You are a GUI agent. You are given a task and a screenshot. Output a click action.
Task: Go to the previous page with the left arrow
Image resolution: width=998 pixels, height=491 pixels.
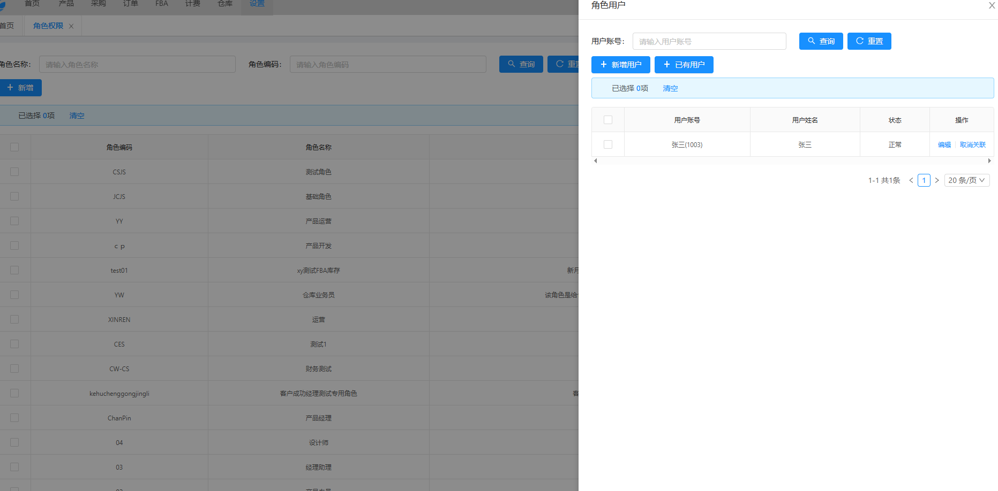tap(911, 180)
